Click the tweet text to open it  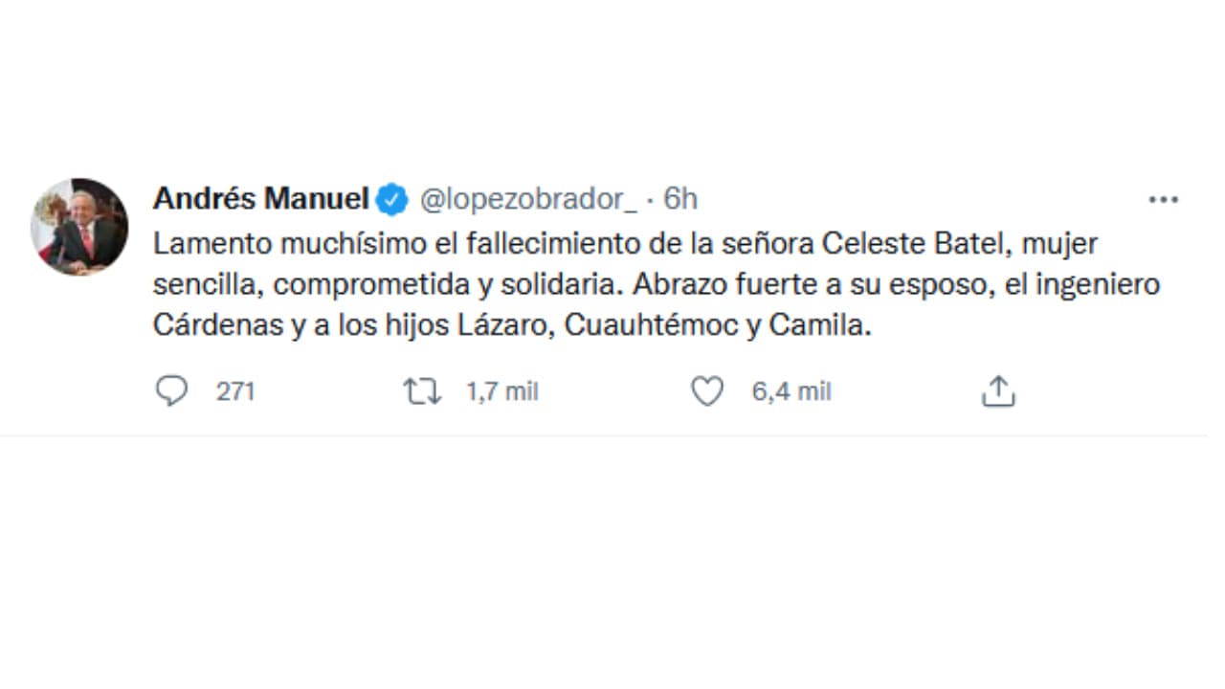click(574, 283)
